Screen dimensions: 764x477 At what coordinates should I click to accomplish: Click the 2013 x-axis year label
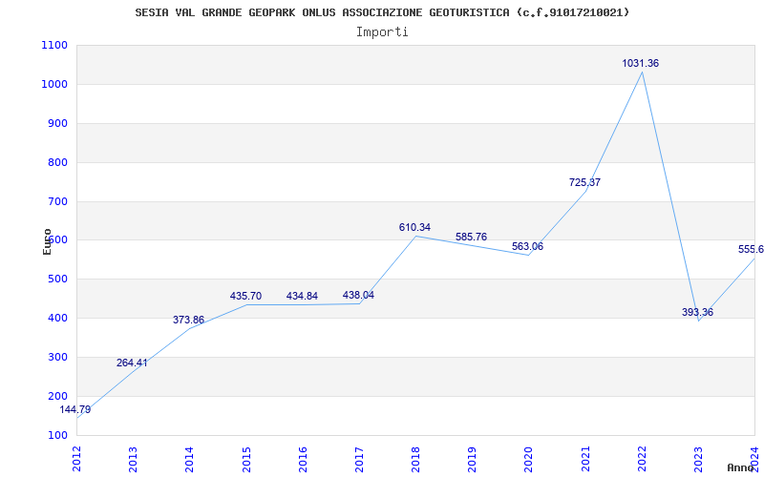coord(133,459)
